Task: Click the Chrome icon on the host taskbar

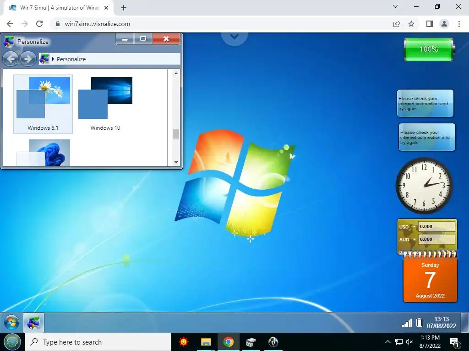Action: point(228,342)
